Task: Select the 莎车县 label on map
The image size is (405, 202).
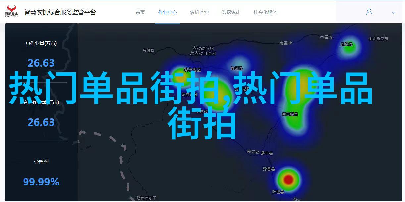Action: (x=267, y=153)
